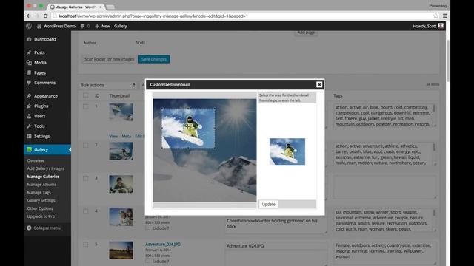Click Scott's avatar in admin bar
The height and width of the screenshot is (266, 474).
[441, 26]
